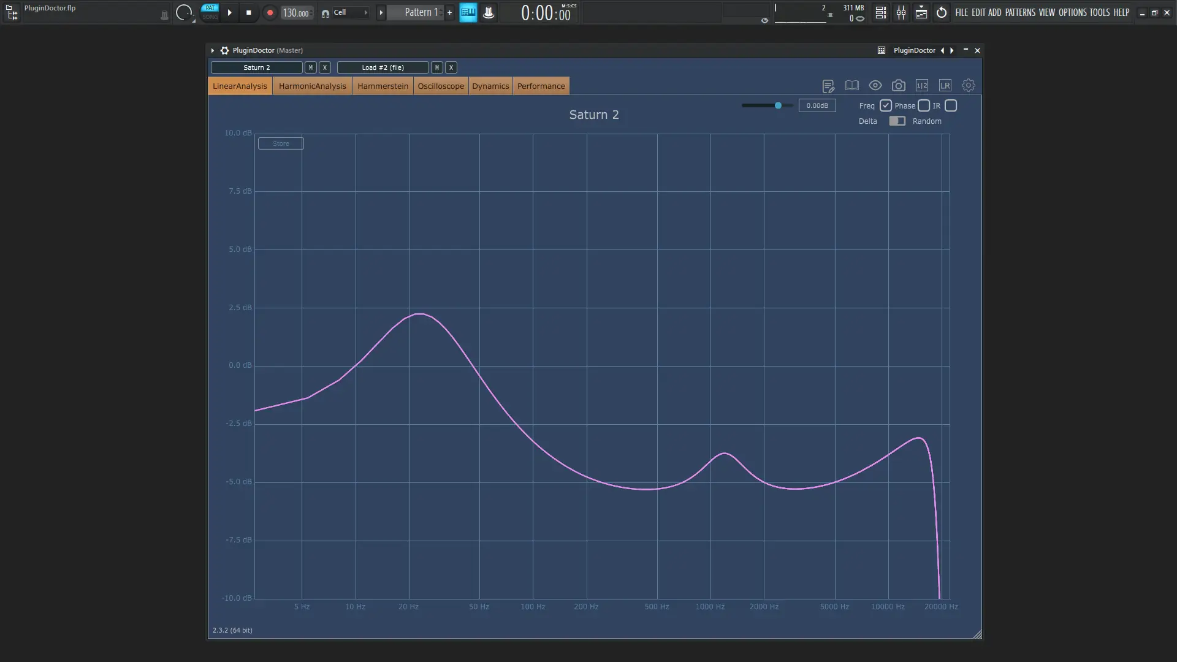
Task: Open the notes editor icon in PluginDoctor
Action: [828, 86]
